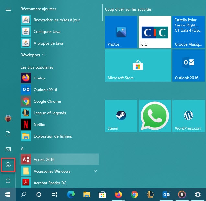Open the user account avatar
The width and height of the screenshot is (206, 201).
coord(8,118)
